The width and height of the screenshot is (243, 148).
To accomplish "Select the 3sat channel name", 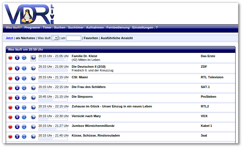I will click(x=204, y=136).
